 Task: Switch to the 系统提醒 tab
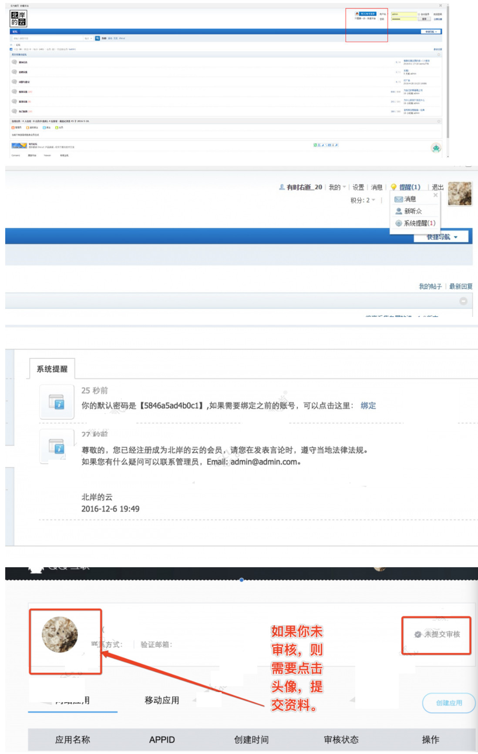(x=52, y=369)
